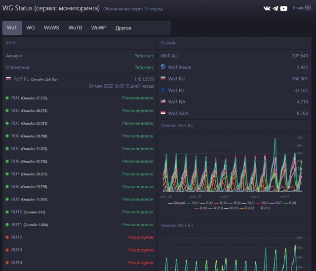Click the RU12 Недоступен status

(x=141, y=237)
